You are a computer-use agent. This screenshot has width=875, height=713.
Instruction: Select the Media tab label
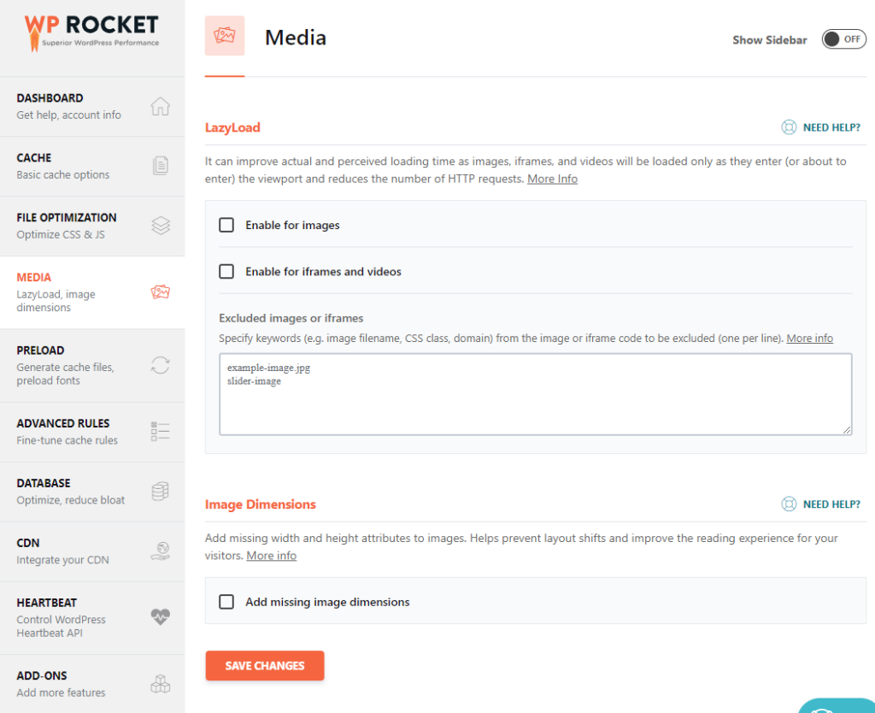click(33, 278)
